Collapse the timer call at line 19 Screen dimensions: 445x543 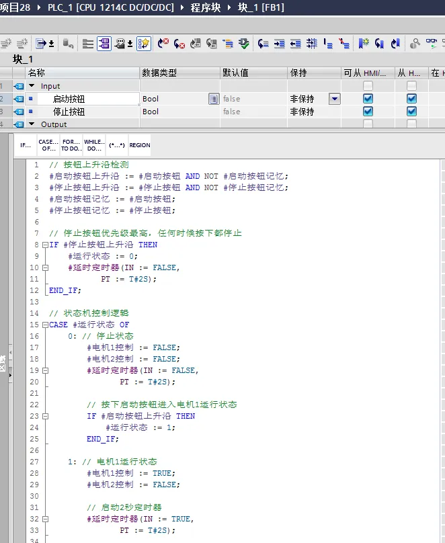(x=45, y=370)
